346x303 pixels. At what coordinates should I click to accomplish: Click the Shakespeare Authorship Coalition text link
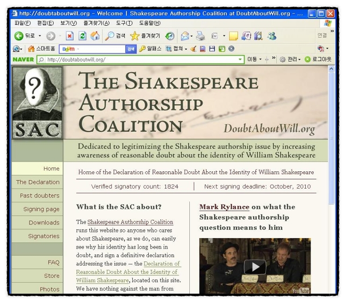130,222
